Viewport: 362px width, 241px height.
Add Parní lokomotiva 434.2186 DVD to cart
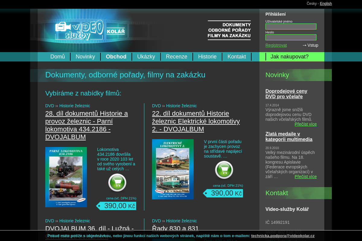click(117, 183)
